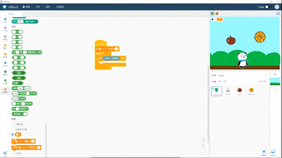The width and height of the screenshot is (282, 158).
Task: Zoom out on the script workspace
Action: pyautogui.click(x=203, y=146)
